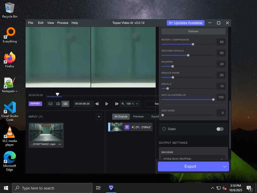Click Anti-Alias/Deblur value field 100

click(x=221, y=97)
